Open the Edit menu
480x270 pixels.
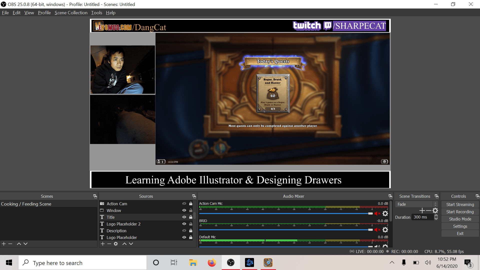tap(16, 13)
